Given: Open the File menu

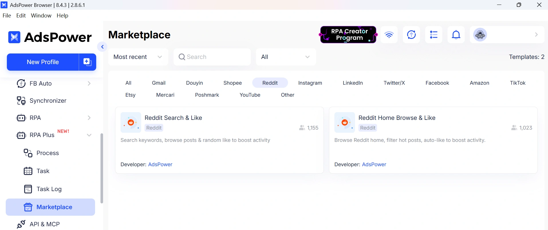Looking at the screenshot, I should coord(7,15).
